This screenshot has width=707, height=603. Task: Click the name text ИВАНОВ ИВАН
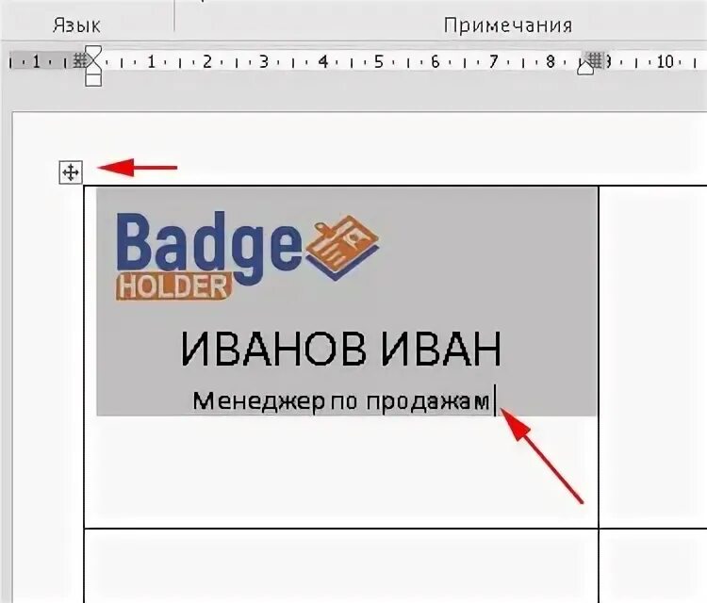click(341, 350)
